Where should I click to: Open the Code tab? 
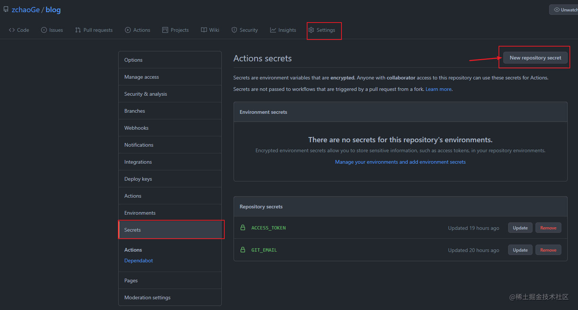pos(19,30)
